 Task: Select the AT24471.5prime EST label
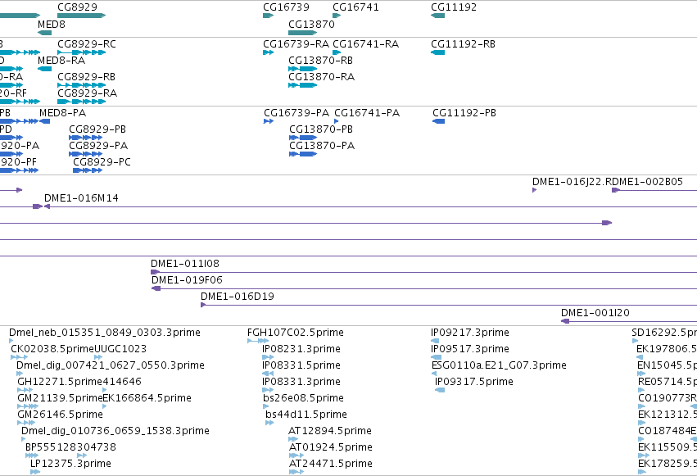point(331,464)
